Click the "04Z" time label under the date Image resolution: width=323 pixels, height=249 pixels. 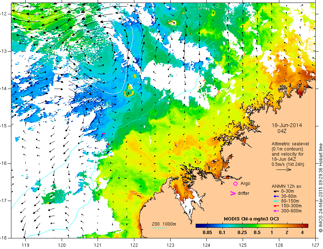[x=282, y=131]
